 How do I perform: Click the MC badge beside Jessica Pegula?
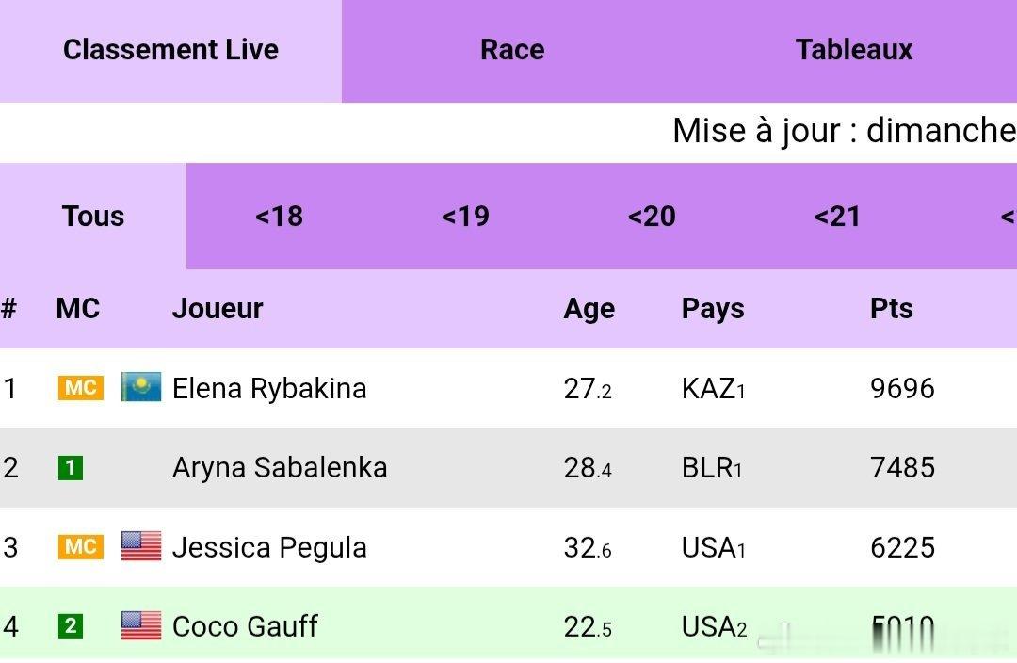click(80, 547)
